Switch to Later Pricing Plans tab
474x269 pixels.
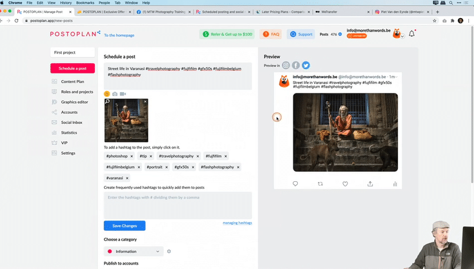tap(283, 12)
